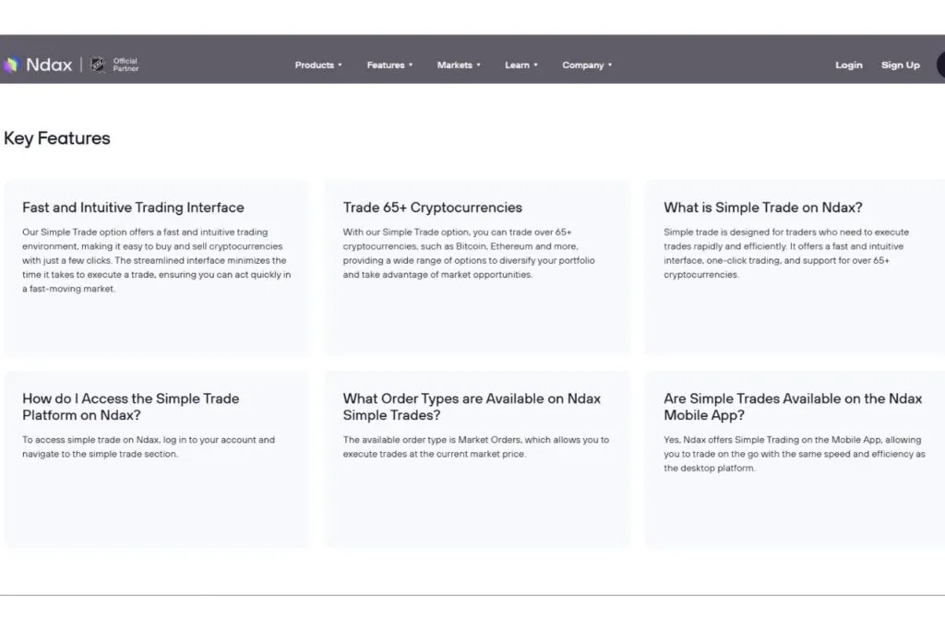Select How do I Access the Simple Trade heading
This screenshot has height=630, width=945.
131,407
